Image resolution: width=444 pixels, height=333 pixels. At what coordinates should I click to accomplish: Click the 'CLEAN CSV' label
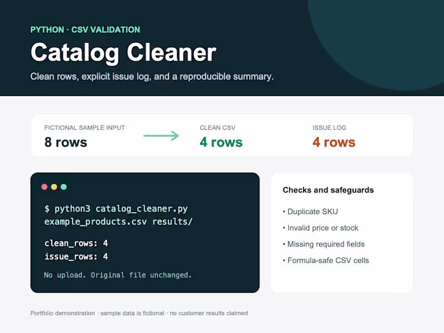click(218, 128)
